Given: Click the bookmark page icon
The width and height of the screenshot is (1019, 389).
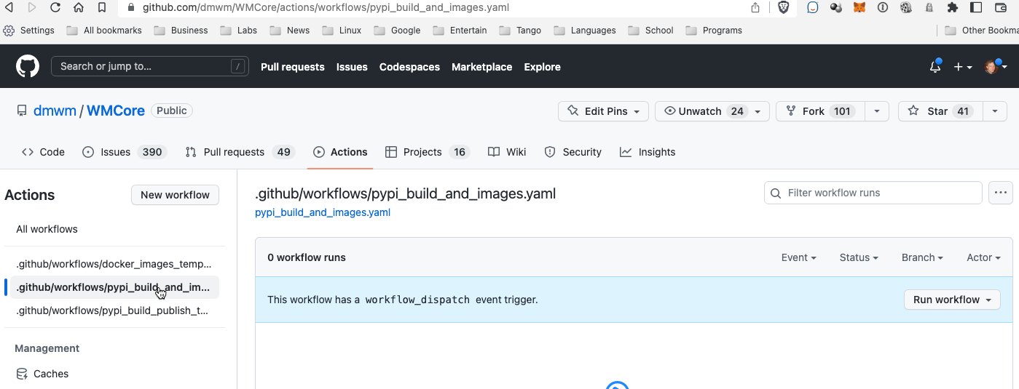Looking at the screenshot, I should [x=102, y=7].
